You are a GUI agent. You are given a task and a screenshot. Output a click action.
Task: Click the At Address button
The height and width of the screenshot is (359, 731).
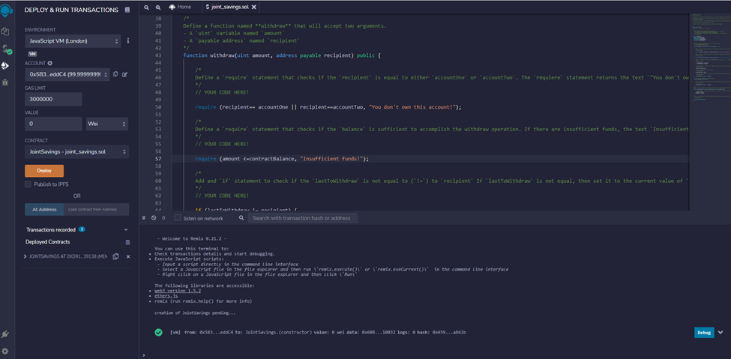coord(44,209)
